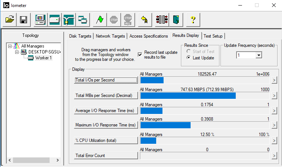The width and height of the screenshot is (282, 167).
Task: Switch to the Network Targets tab
Action: point(110,36)
